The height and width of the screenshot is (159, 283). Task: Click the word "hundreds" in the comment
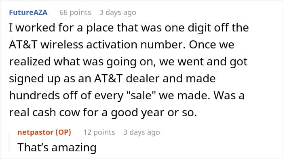pos(34,95)
